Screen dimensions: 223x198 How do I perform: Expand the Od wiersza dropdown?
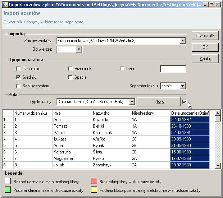pos(79,49)
